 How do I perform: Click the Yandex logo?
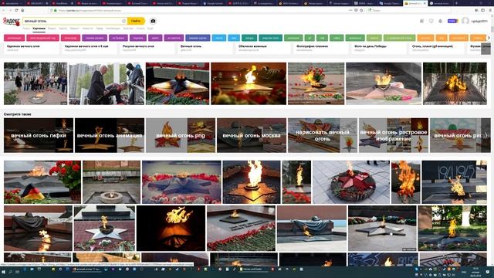pos(12,22)
